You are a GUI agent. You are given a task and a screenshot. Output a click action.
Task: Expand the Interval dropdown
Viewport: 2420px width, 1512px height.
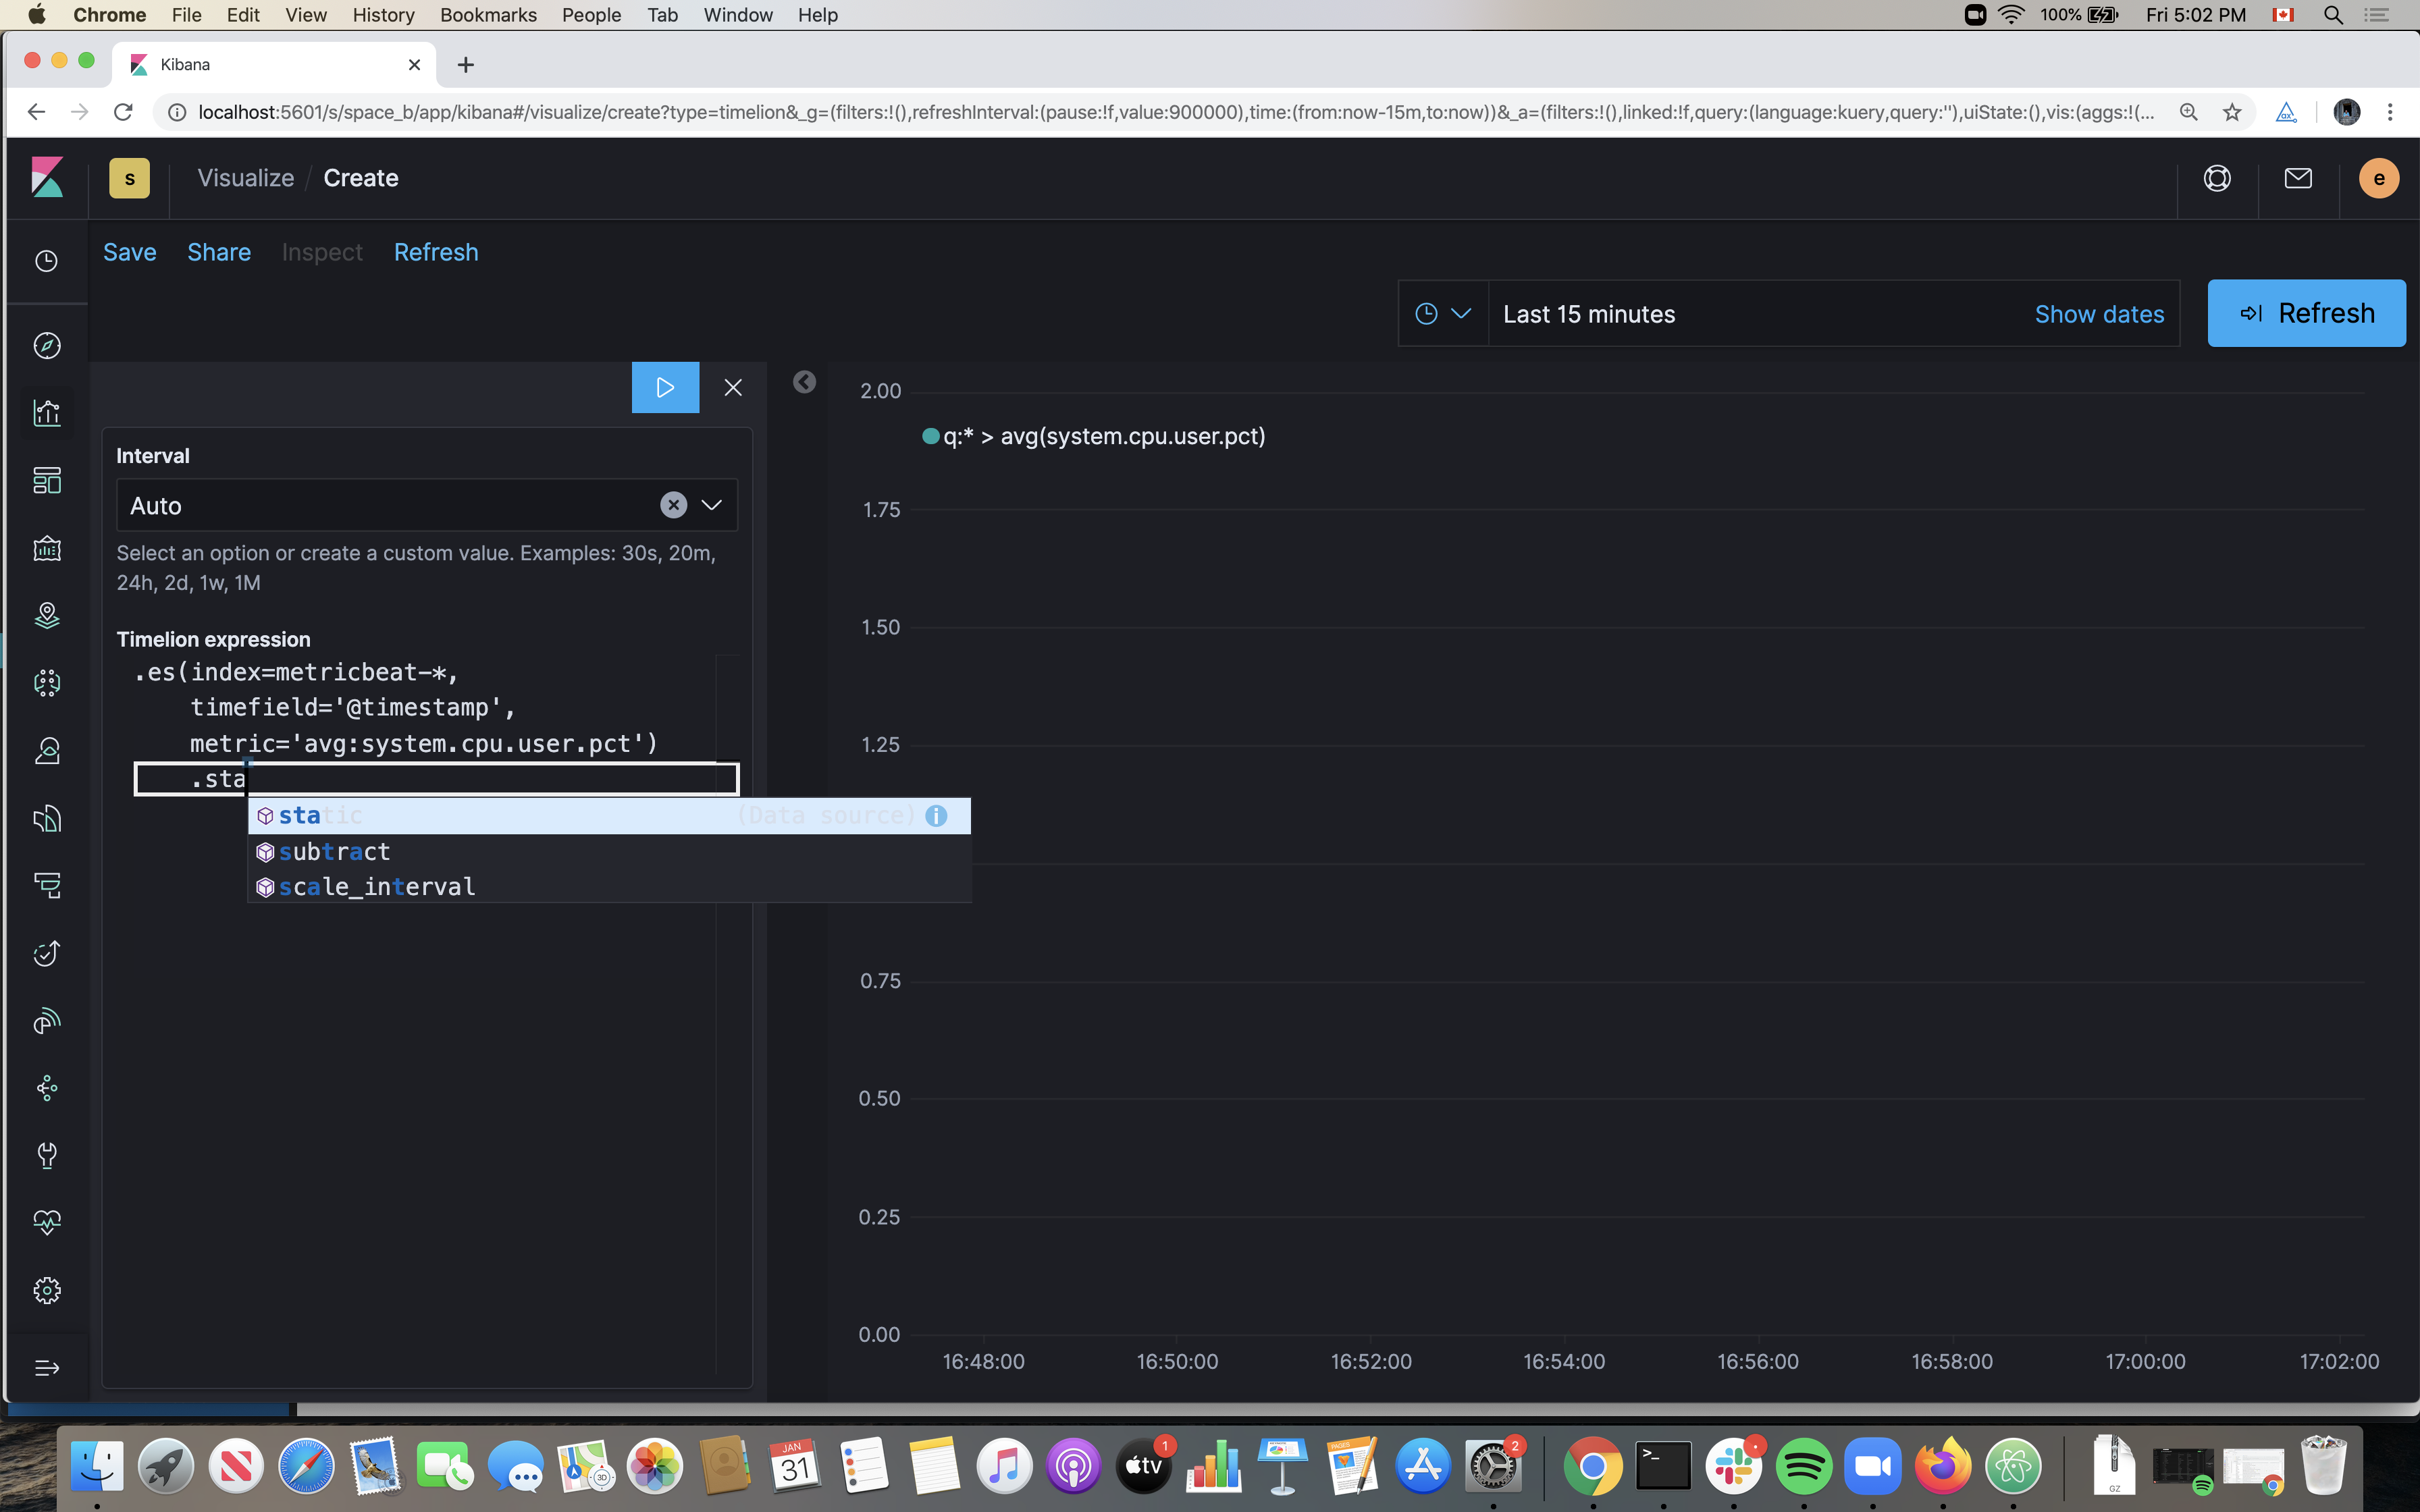point(711,505)
